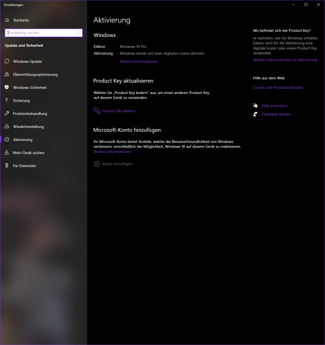Image resolution: width=325 pixels, height=345 pixels.
Task: Go to Windows-Sicherheit page
Action: tap(43, 87)
